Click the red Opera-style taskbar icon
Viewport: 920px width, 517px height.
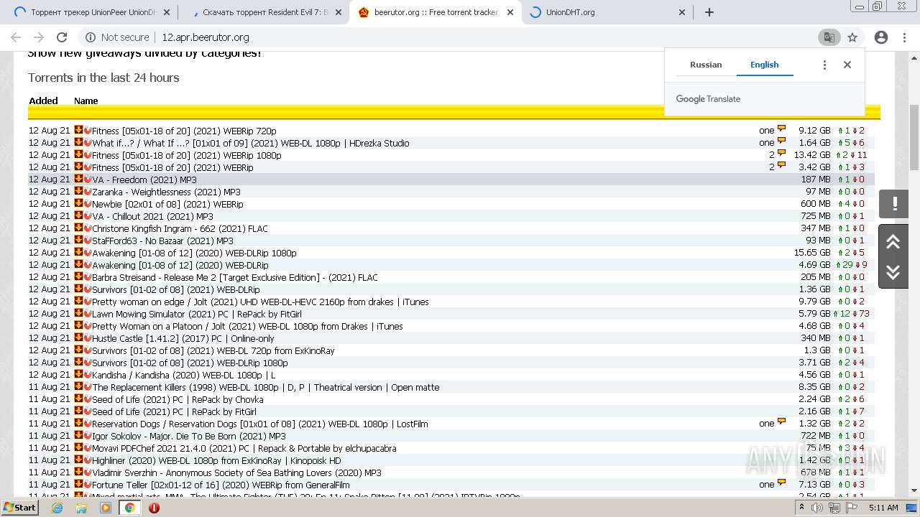[x=154, y=508]
